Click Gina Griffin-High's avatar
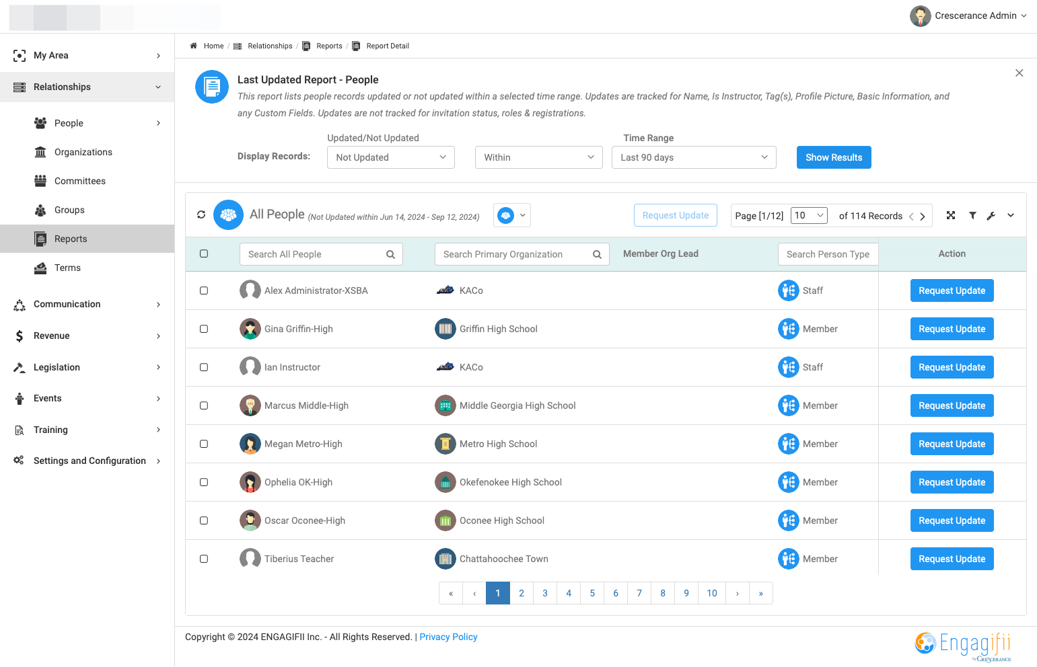 [x=250, y=329]
